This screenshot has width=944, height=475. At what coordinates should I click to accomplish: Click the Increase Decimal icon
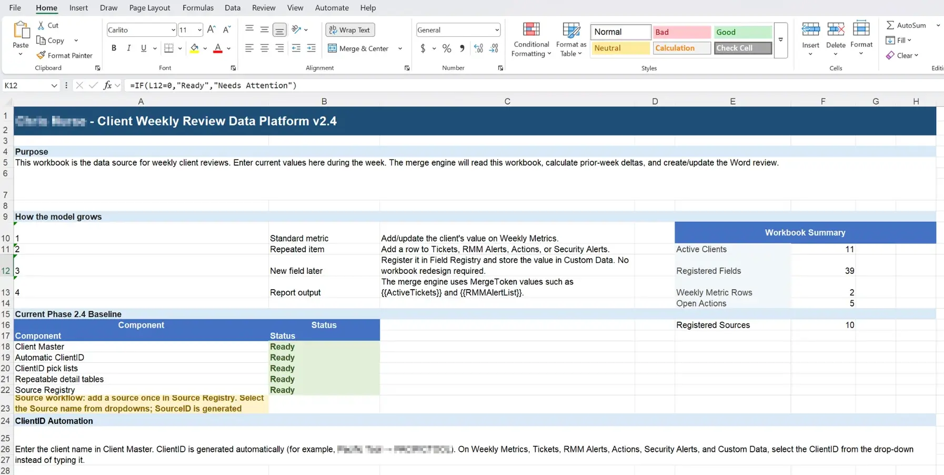pos(478,48)
